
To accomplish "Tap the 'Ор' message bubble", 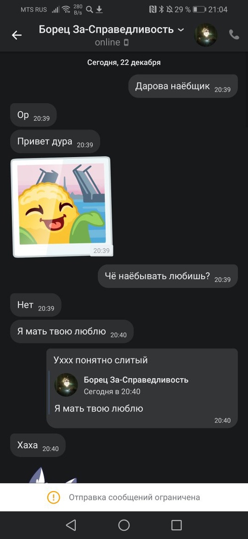I will (x=33, y=115).
